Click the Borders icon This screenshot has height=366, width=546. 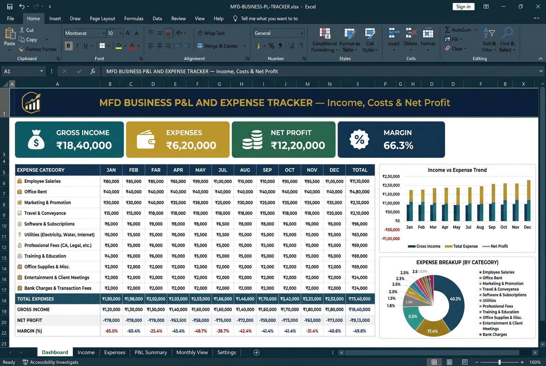[x=102, y=46]
